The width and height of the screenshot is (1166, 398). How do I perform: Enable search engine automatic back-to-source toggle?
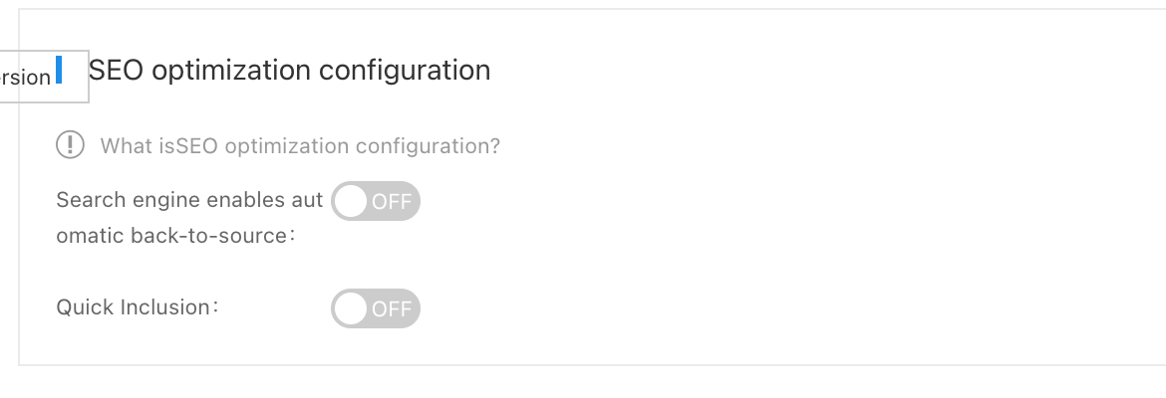tap(376, 200)
